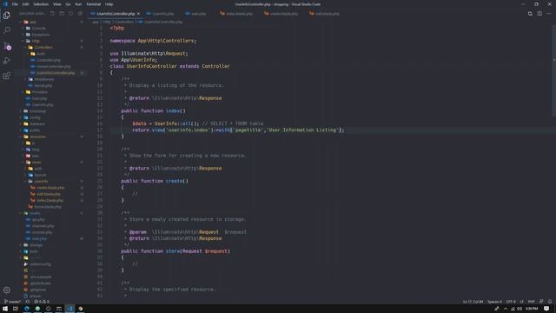The width and height of the screenshot is (556, 313).
Task: Open the Selection menu
Action: pos(41,4)
